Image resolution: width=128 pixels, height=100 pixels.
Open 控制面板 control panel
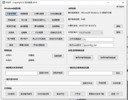click(56, 26)
